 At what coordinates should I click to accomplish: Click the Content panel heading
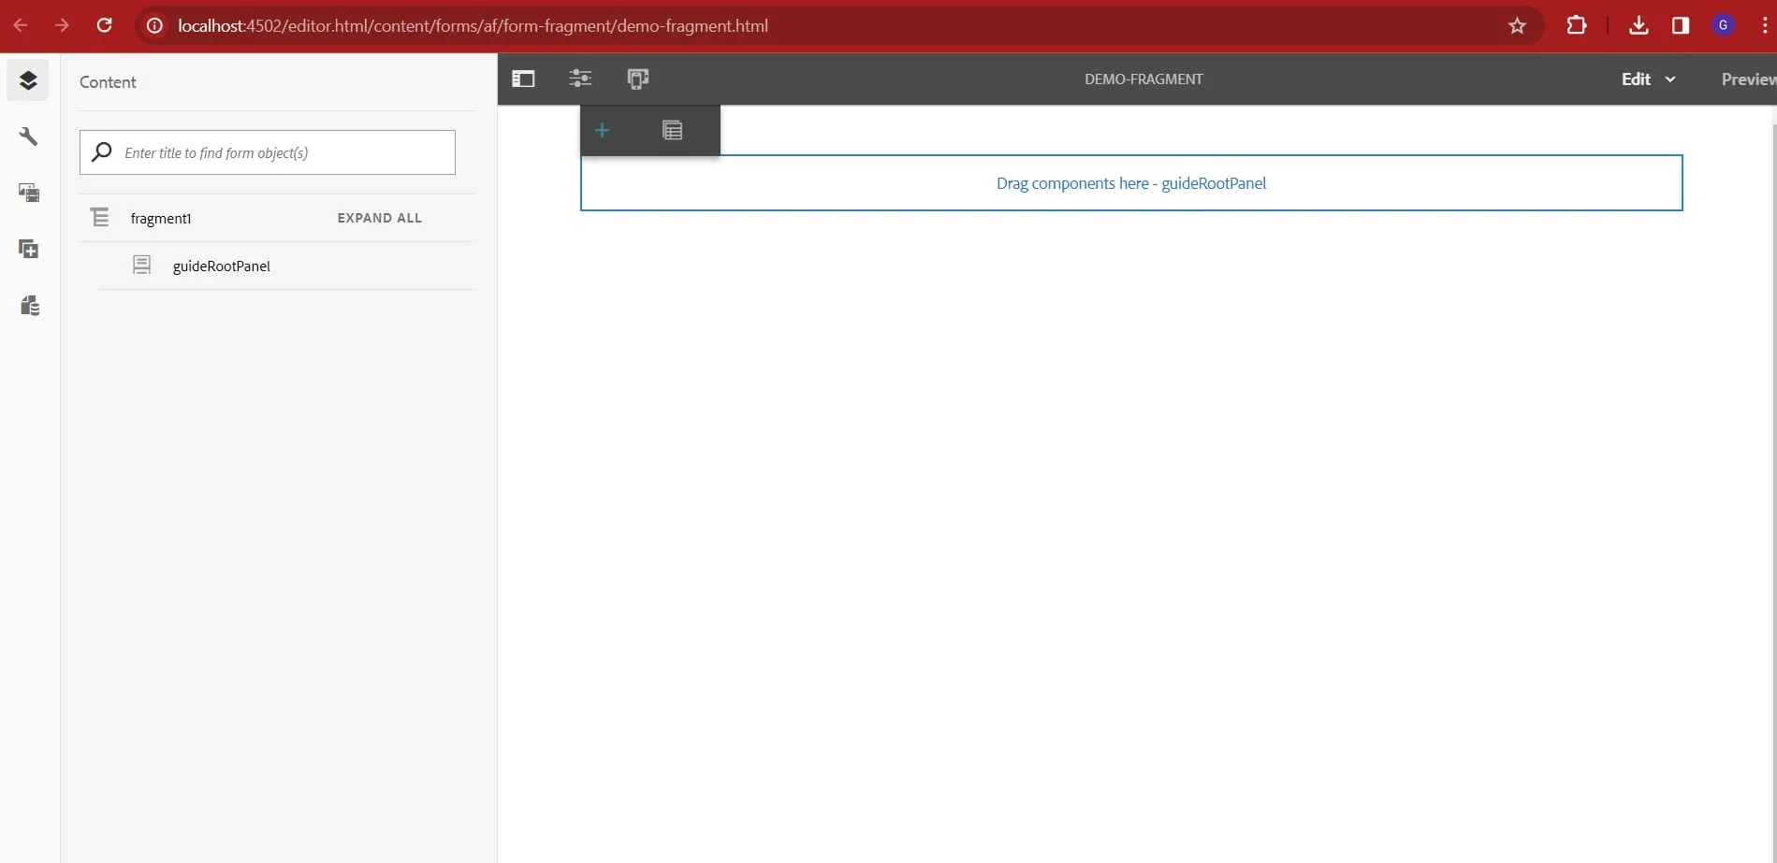108,82
